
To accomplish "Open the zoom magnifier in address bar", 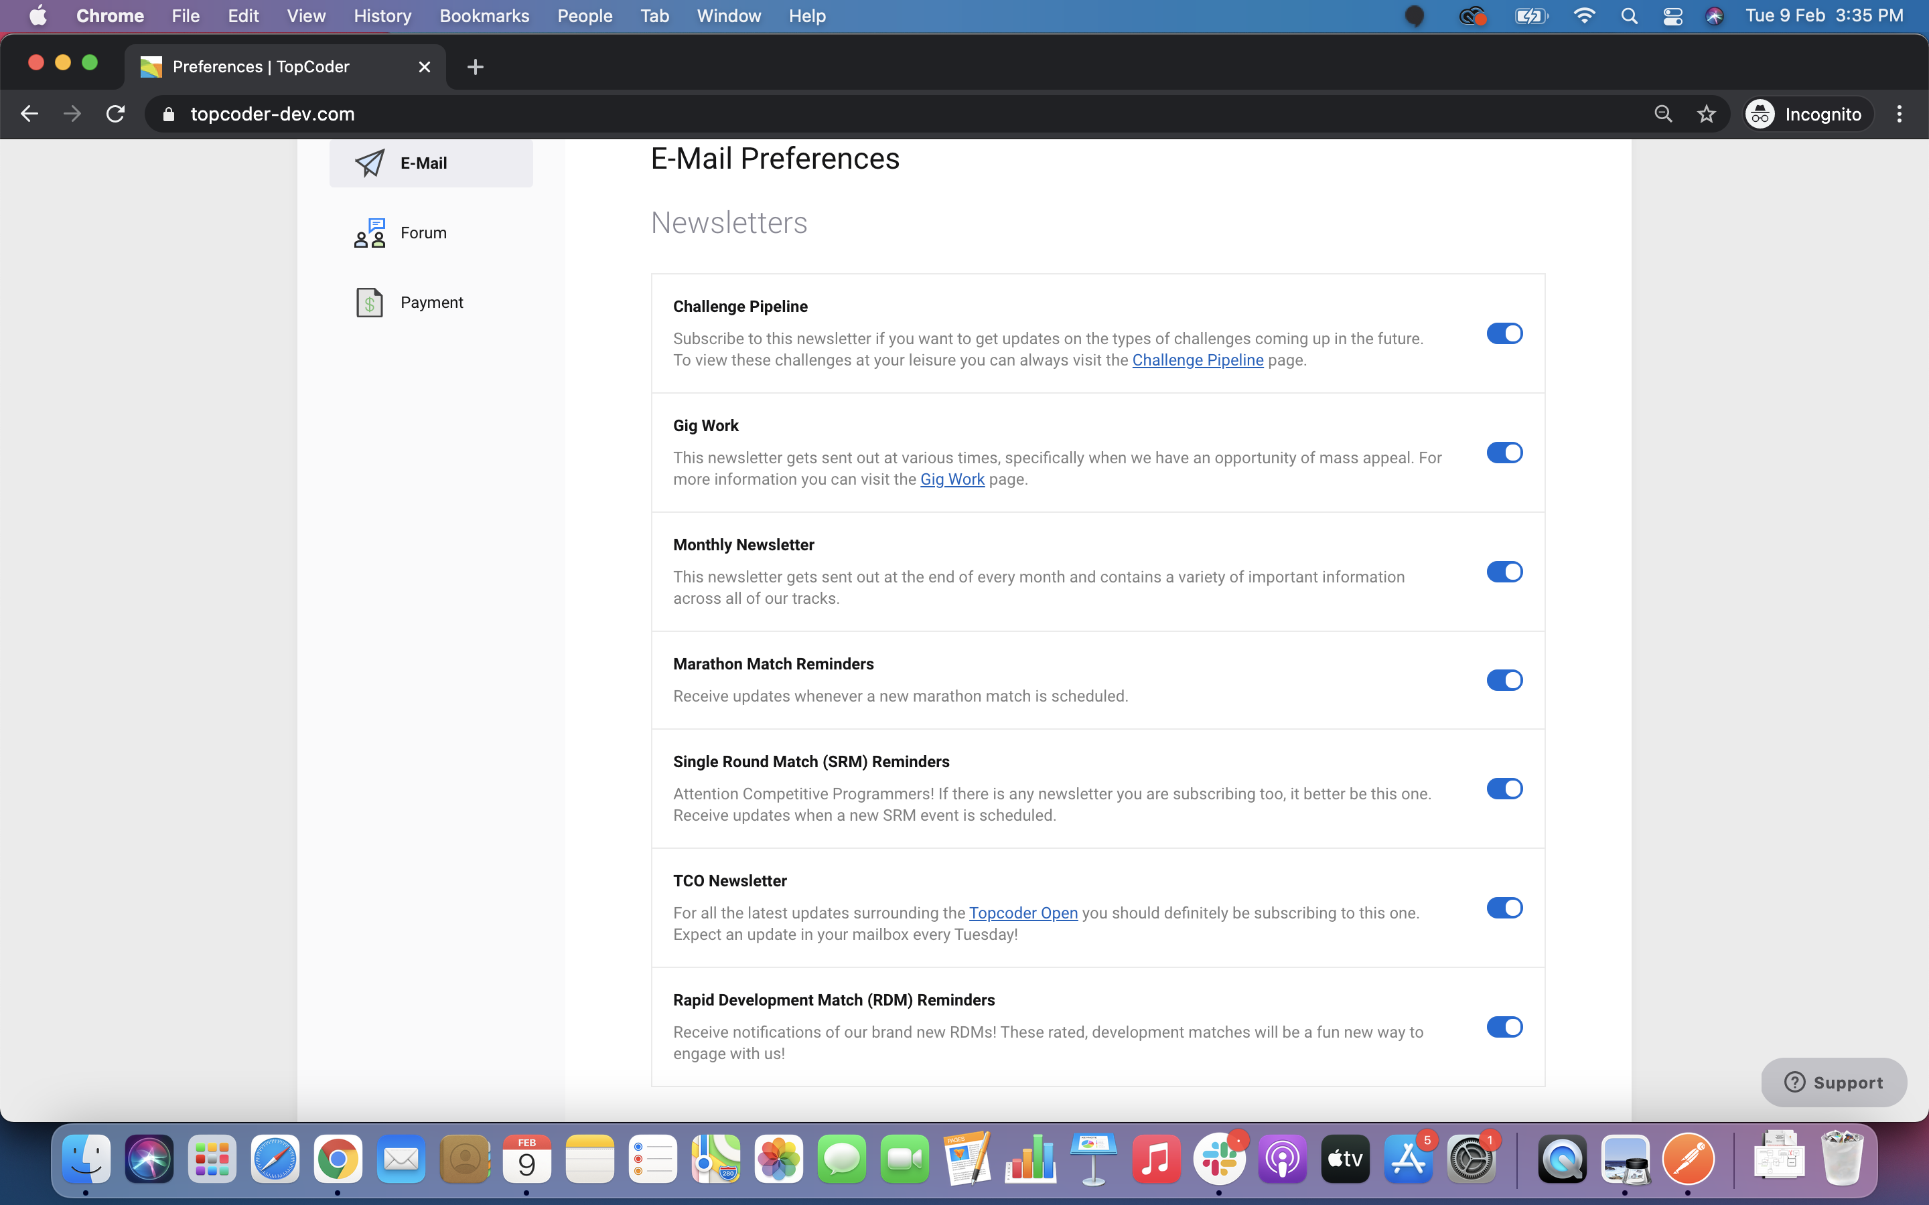I will pyautogui.click(x=1664, y=114).
